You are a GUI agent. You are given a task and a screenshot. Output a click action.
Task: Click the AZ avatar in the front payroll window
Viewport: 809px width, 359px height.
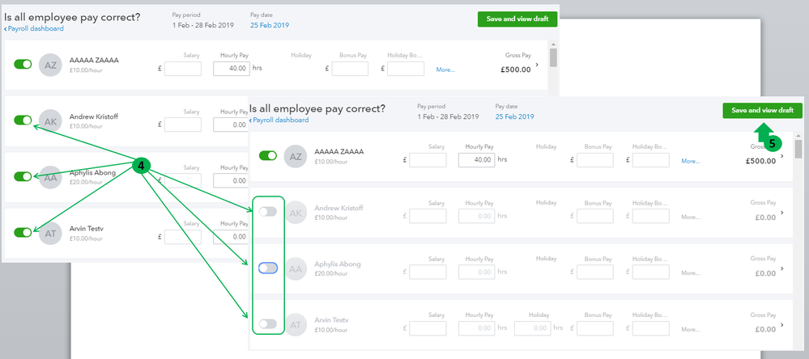tap(297, 156)
